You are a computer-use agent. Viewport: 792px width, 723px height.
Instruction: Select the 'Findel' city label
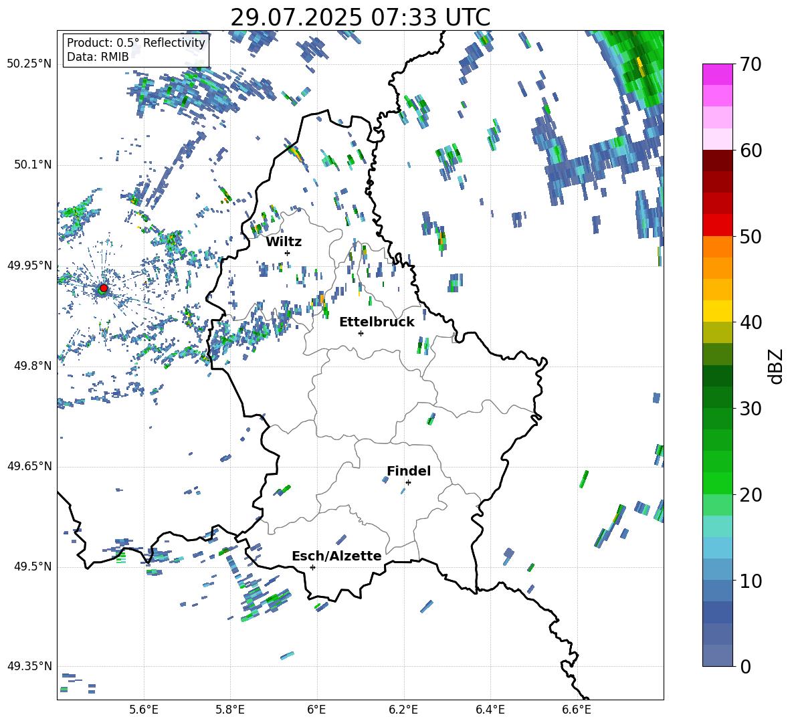(x=409, y=471)
